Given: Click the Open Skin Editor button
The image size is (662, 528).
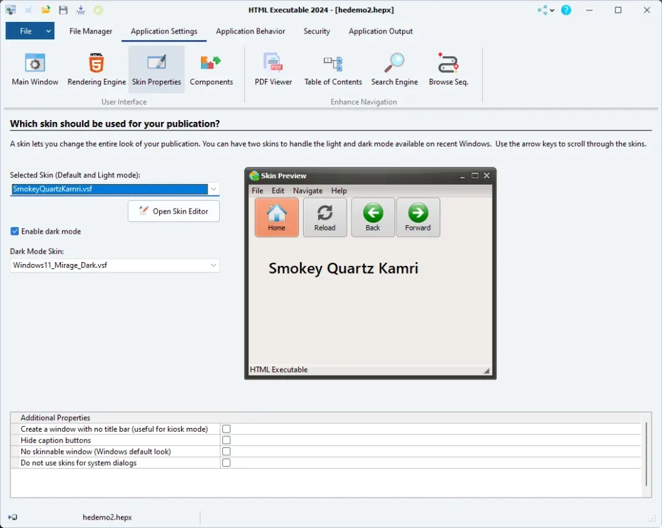Looking at the screenshot, I should pyautogui.click(x=173, y=211).
